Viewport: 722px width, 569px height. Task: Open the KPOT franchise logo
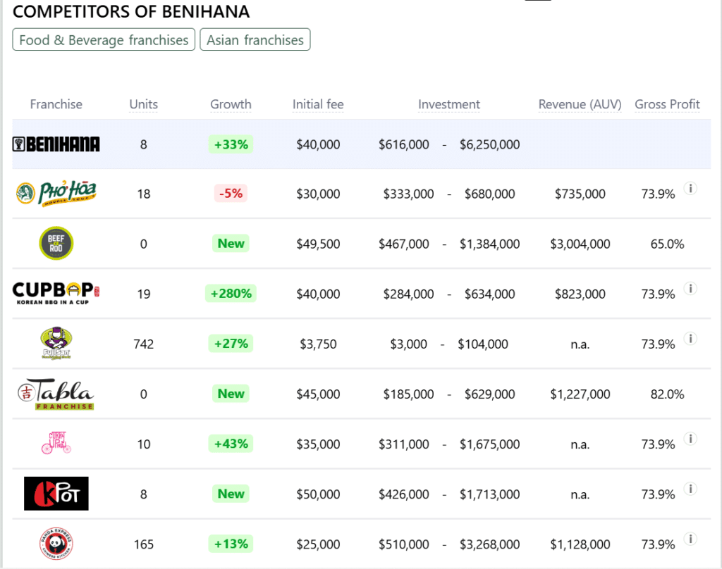[56, 494]
